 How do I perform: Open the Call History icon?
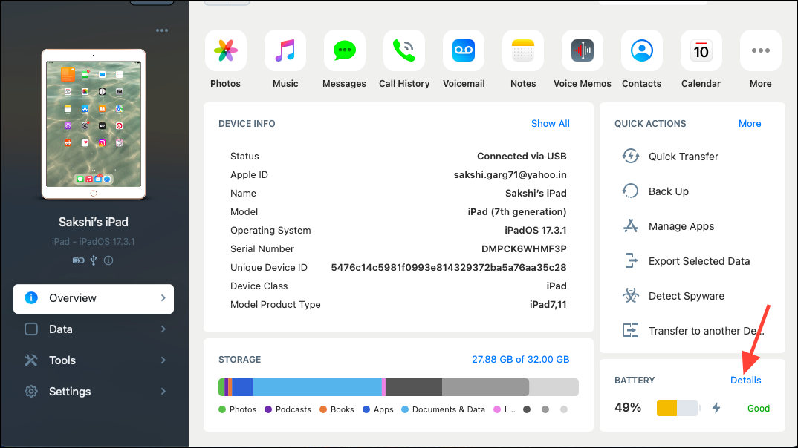pyautogui.click(x=404, y=50)
